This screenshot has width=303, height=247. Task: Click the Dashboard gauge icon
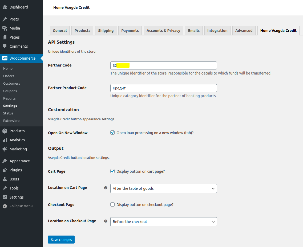pos(5,7)
